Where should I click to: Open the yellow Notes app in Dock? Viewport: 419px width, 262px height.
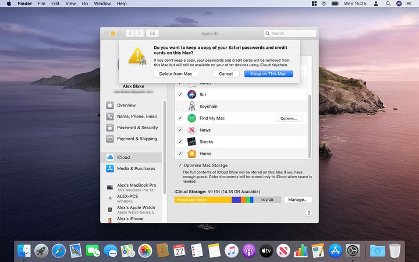coord(214,251)
